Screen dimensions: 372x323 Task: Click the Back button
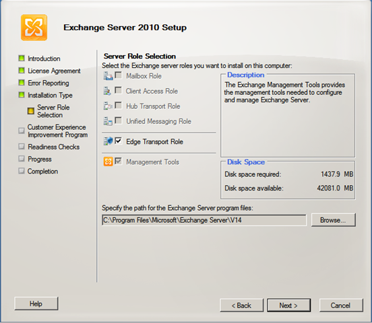tap(241, 306)
